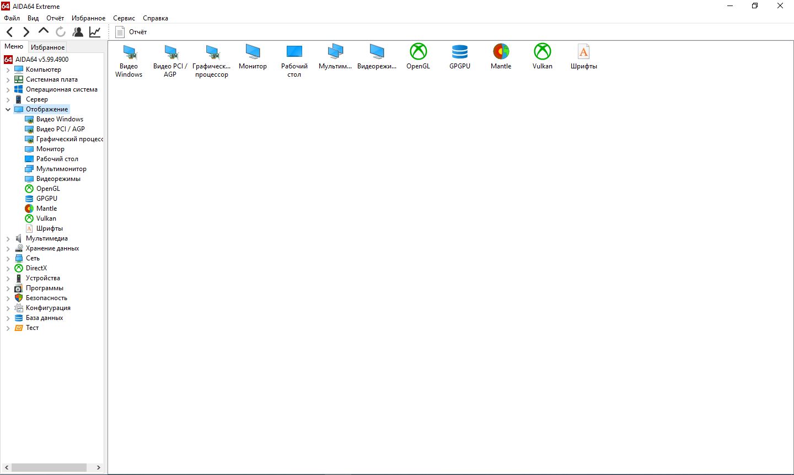Open the Mantle icon in main panel
The height and width of the screenshot is (475, 794).
(501, 52)
